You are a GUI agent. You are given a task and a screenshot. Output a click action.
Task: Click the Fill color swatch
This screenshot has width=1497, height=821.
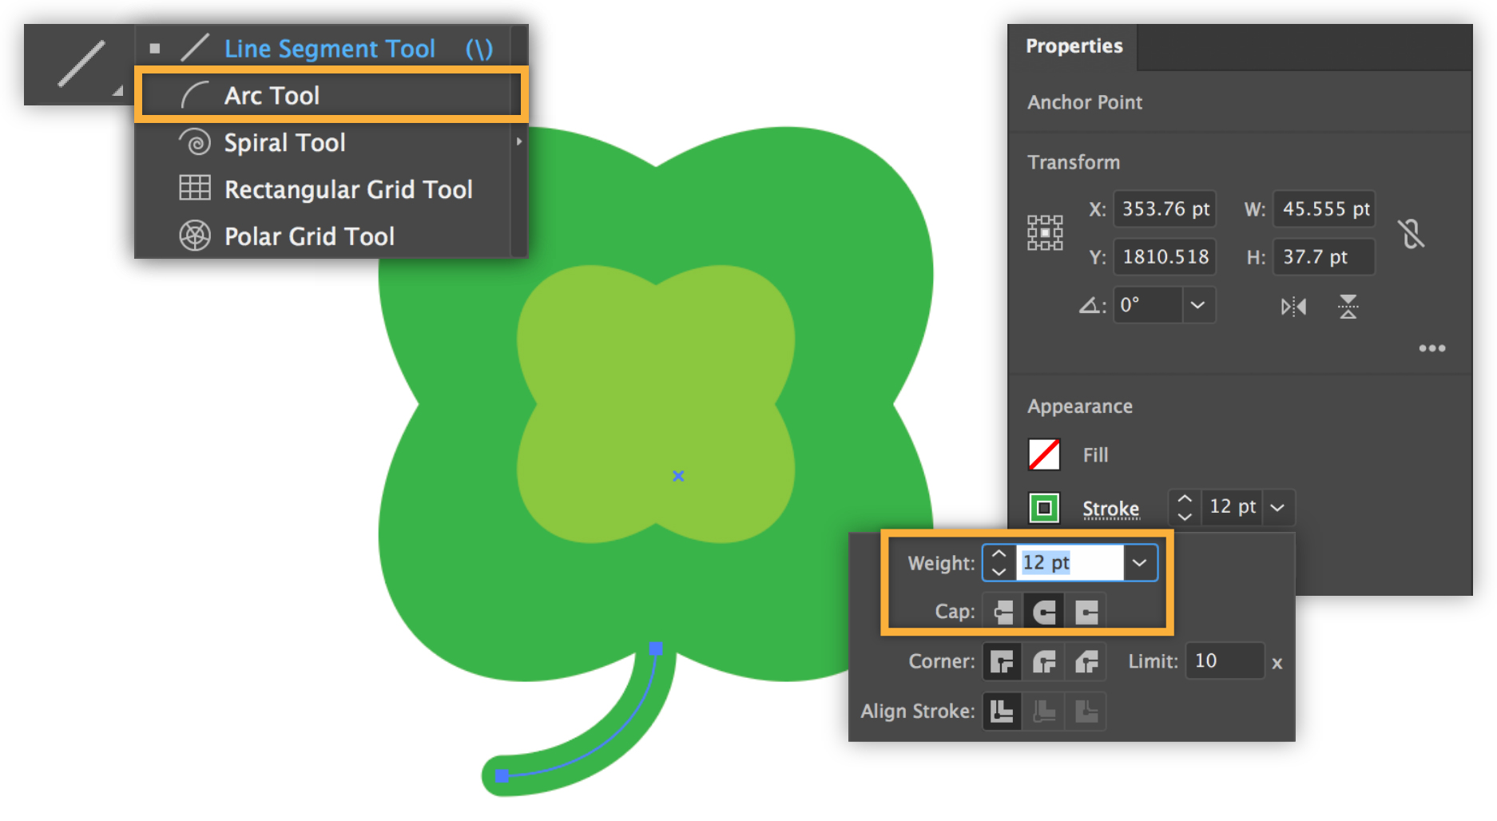click(x=1044, y=454)
